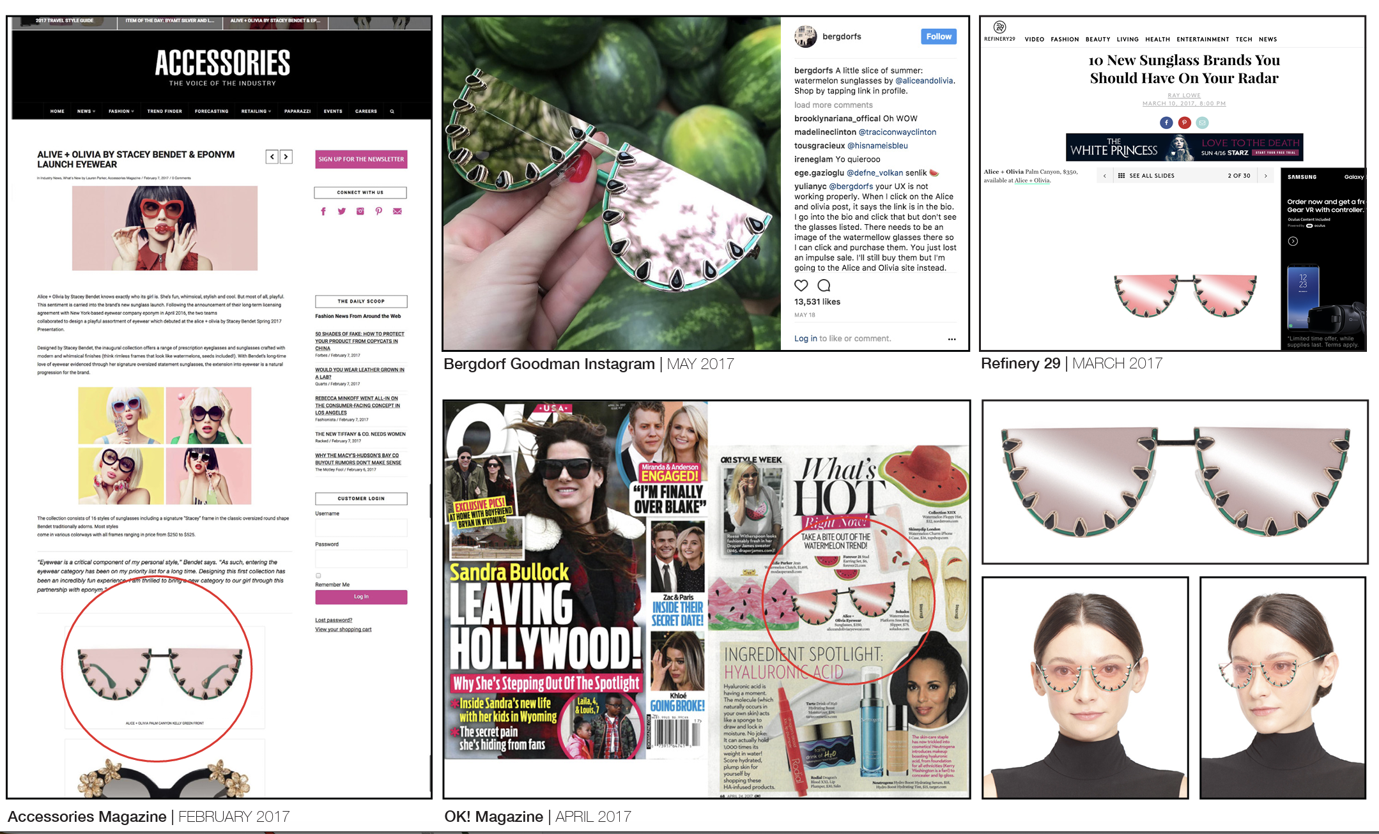
Task: Open Accessories Magazine Facebook page icon
Action: click(x=323, y=211)
